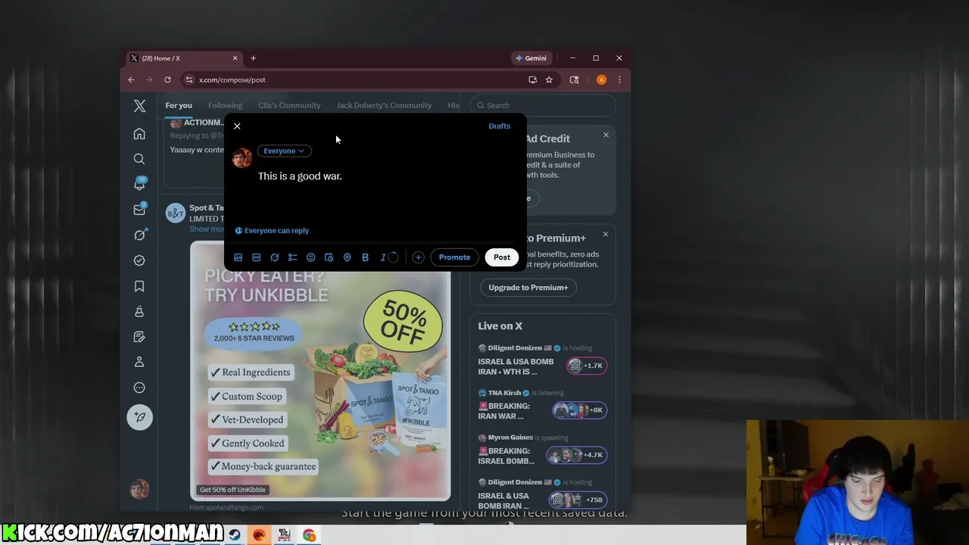Open Bookmarks in sidebar
The width and height of the screenshot is (969, 545).
pos(139,286)
